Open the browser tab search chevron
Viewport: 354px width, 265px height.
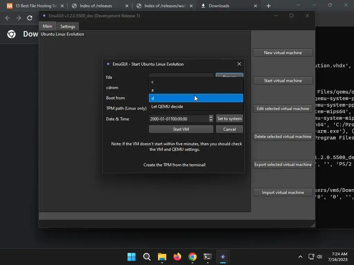coord(298,5)
